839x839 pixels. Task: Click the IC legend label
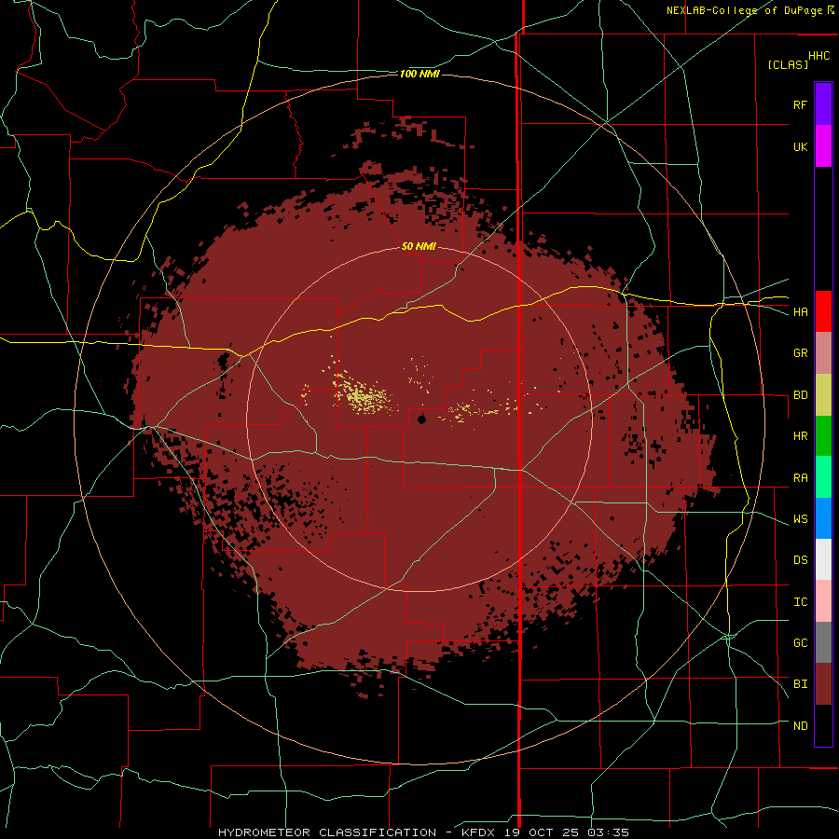click(800, 601)
